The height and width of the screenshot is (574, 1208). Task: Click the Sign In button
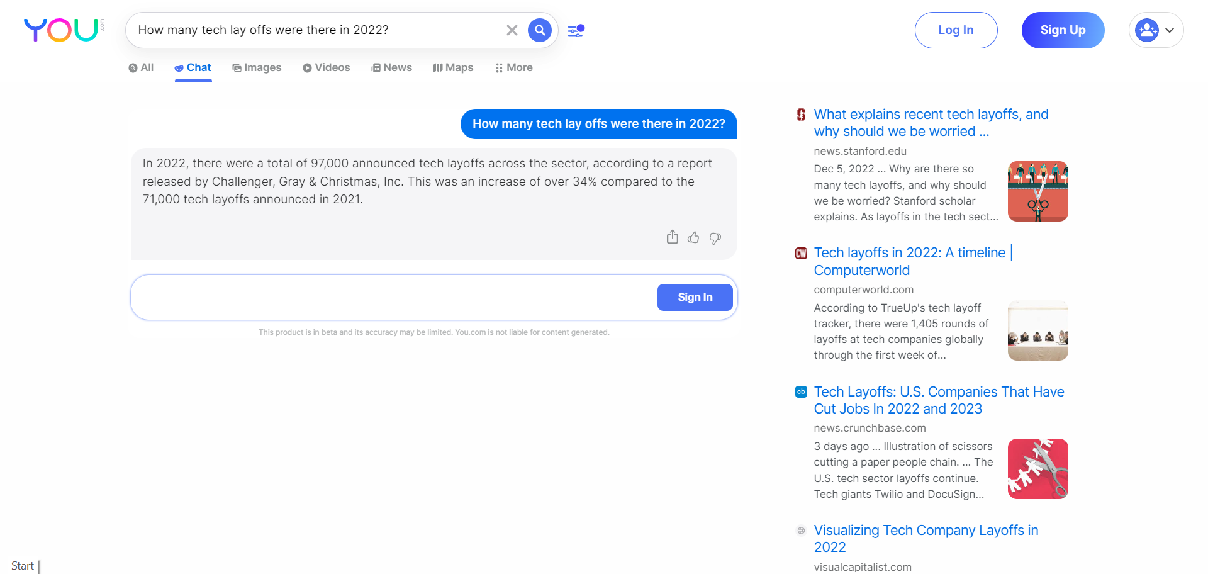click(695, 297)
